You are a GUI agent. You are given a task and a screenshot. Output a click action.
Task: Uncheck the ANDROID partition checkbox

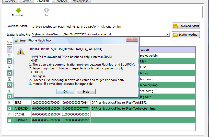coord(9,108)
